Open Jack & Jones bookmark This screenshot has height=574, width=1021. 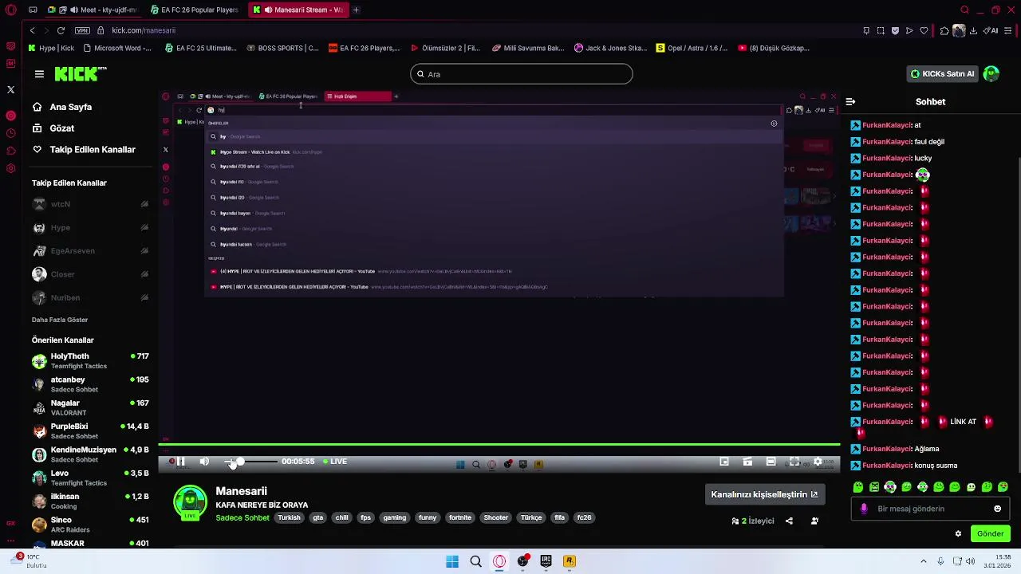(x=610, y=48)
